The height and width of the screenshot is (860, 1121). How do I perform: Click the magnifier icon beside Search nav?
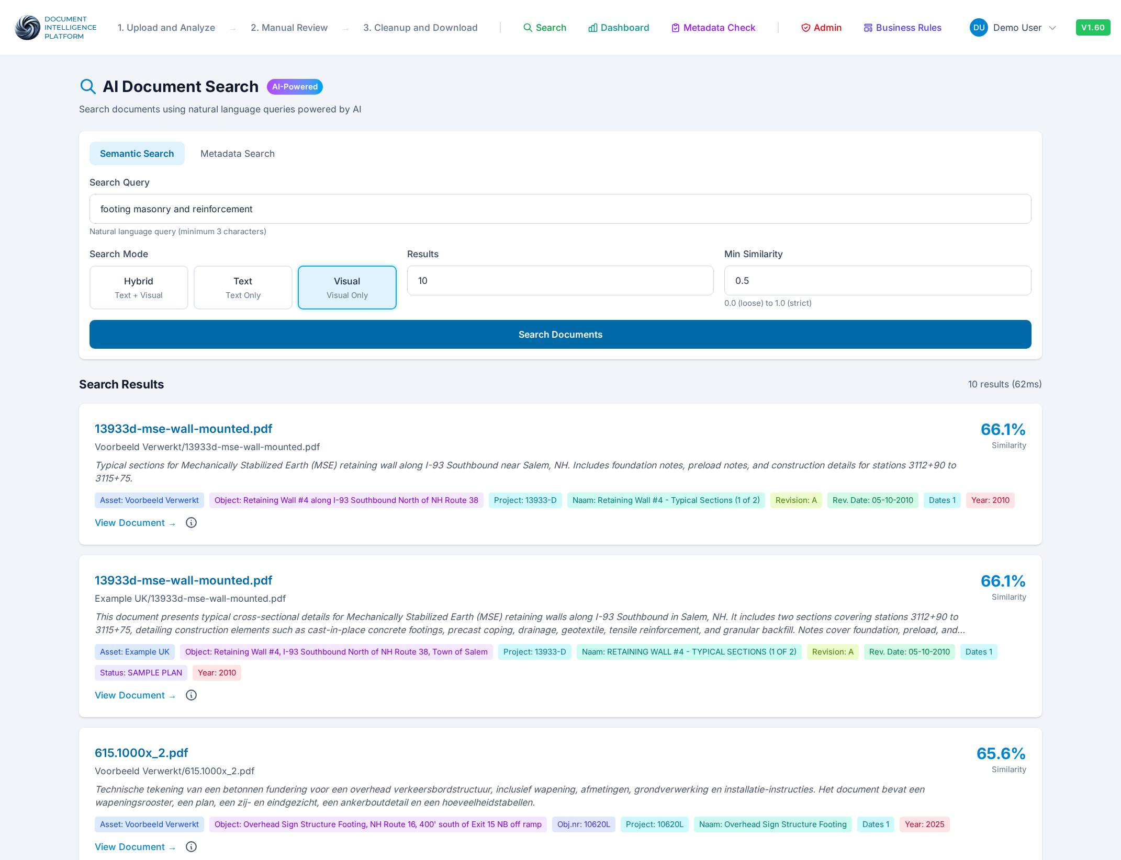[528, 28]
